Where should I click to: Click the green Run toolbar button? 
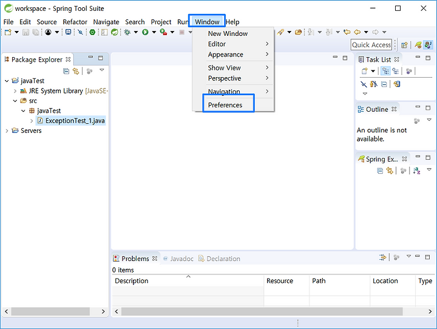pyautogui.click(x=145, y=32)
